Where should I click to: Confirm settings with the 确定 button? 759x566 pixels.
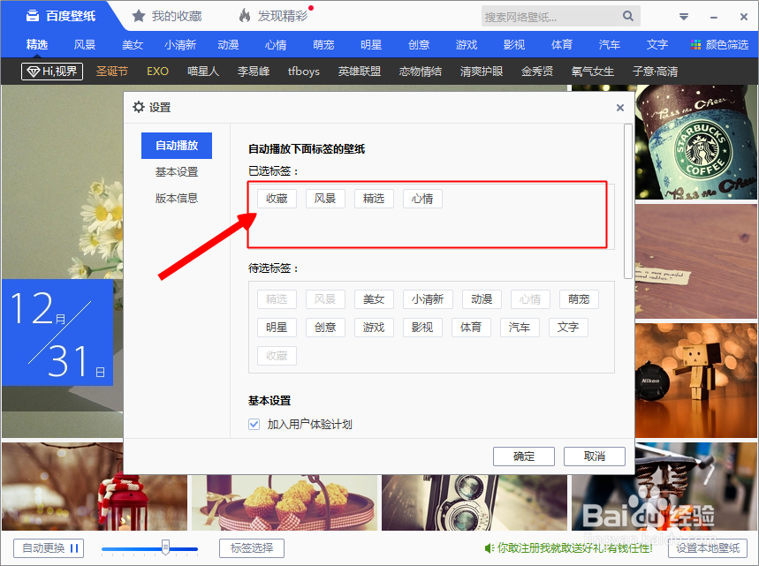point(523,456)
